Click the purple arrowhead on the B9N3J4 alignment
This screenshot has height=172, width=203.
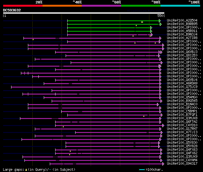tap(152, 35)
